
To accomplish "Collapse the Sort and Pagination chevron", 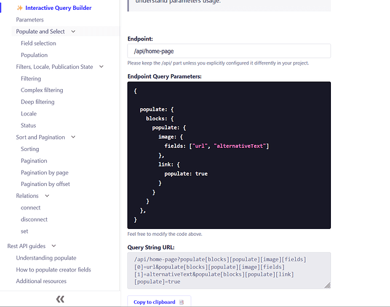I will pyautogui.click(x=73, y=137).
